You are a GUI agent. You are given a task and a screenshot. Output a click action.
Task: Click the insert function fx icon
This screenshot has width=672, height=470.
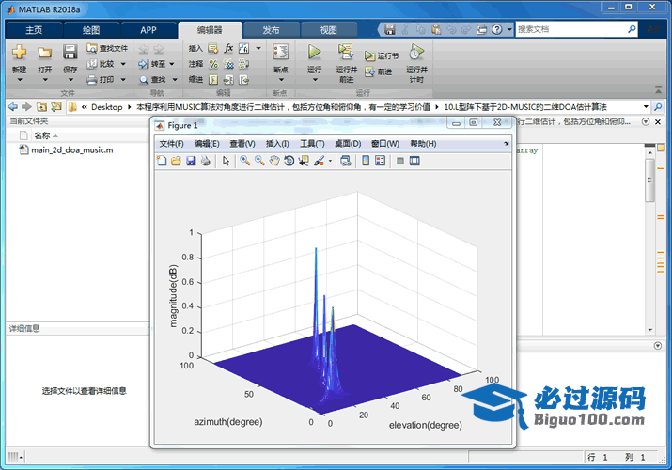click(x=228, y=48)
